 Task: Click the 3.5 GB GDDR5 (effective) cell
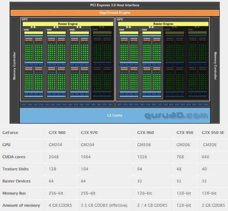pyautogui.click(x=104, y=205)
